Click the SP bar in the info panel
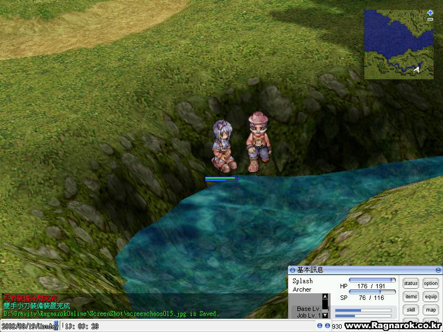The width and height of the screenshot is (443, 332). point(372,292)
